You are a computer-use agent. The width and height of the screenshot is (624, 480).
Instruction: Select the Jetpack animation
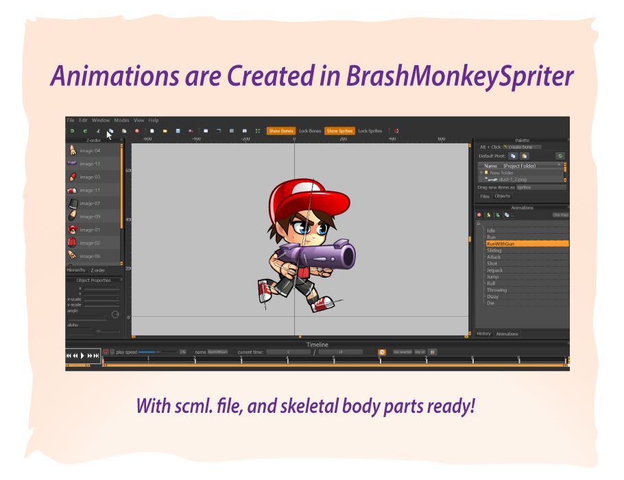coord(527,270)
